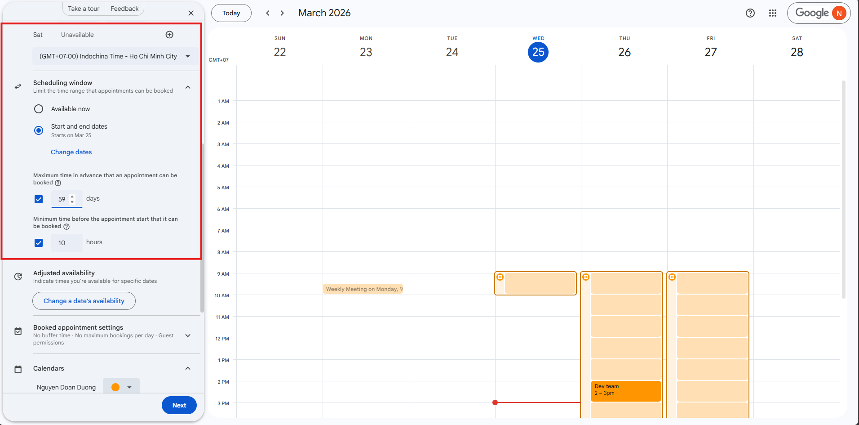The image size is (859, 425).
Task: Uncheck the minimum hours before checkbox
Action: [x=39, y=243]
